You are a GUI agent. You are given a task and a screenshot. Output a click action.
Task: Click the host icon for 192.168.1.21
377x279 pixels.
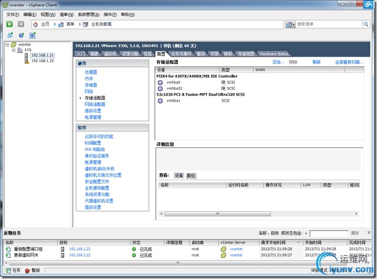(x=27, y=56)
